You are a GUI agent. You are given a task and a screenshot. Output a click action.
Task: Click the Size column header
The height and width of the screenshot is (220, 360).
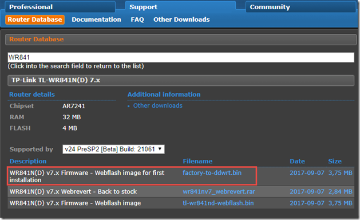[335, 161]
